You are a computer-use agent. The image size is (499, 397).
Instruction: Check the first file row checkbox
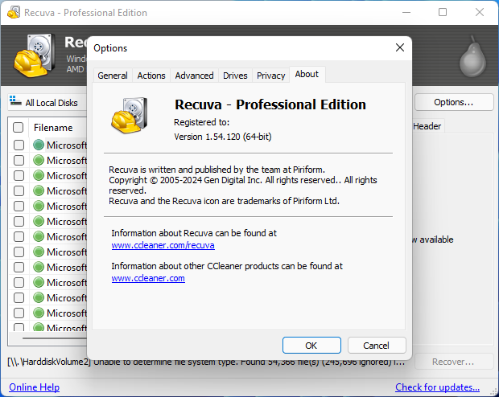19,145
